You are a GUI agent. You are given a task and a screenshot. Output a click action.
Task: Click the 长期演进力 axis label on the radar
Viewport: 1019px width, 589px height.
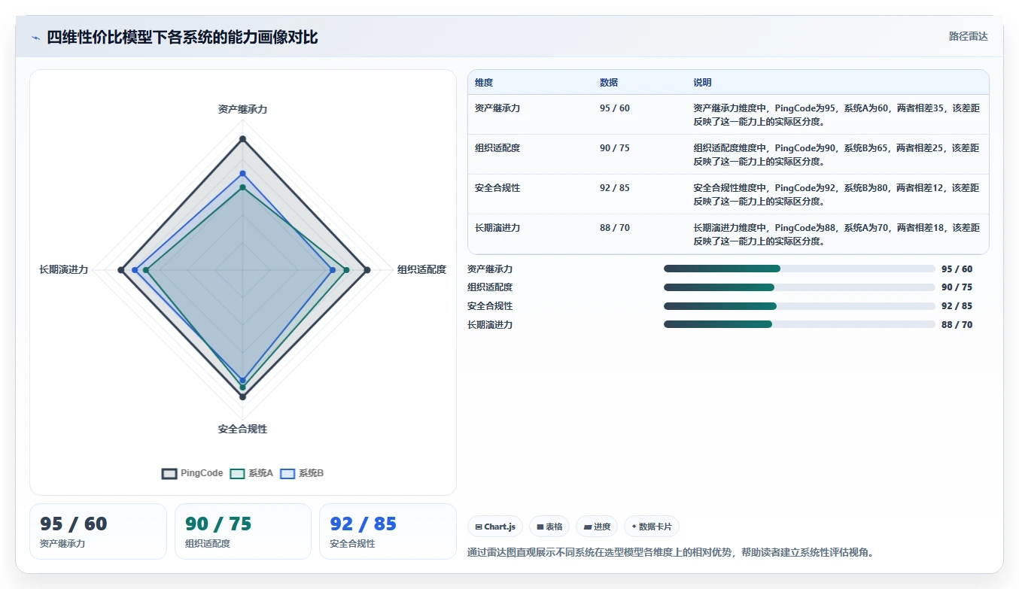tap(64, 269)
